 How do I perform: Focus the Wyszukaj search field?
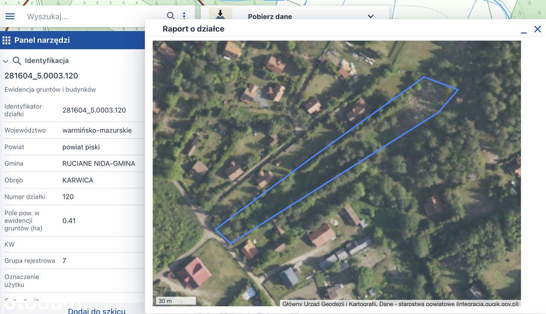point(94,17)
